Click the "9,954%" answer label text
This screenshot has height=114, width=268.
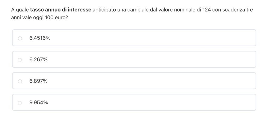coord(39,102)
